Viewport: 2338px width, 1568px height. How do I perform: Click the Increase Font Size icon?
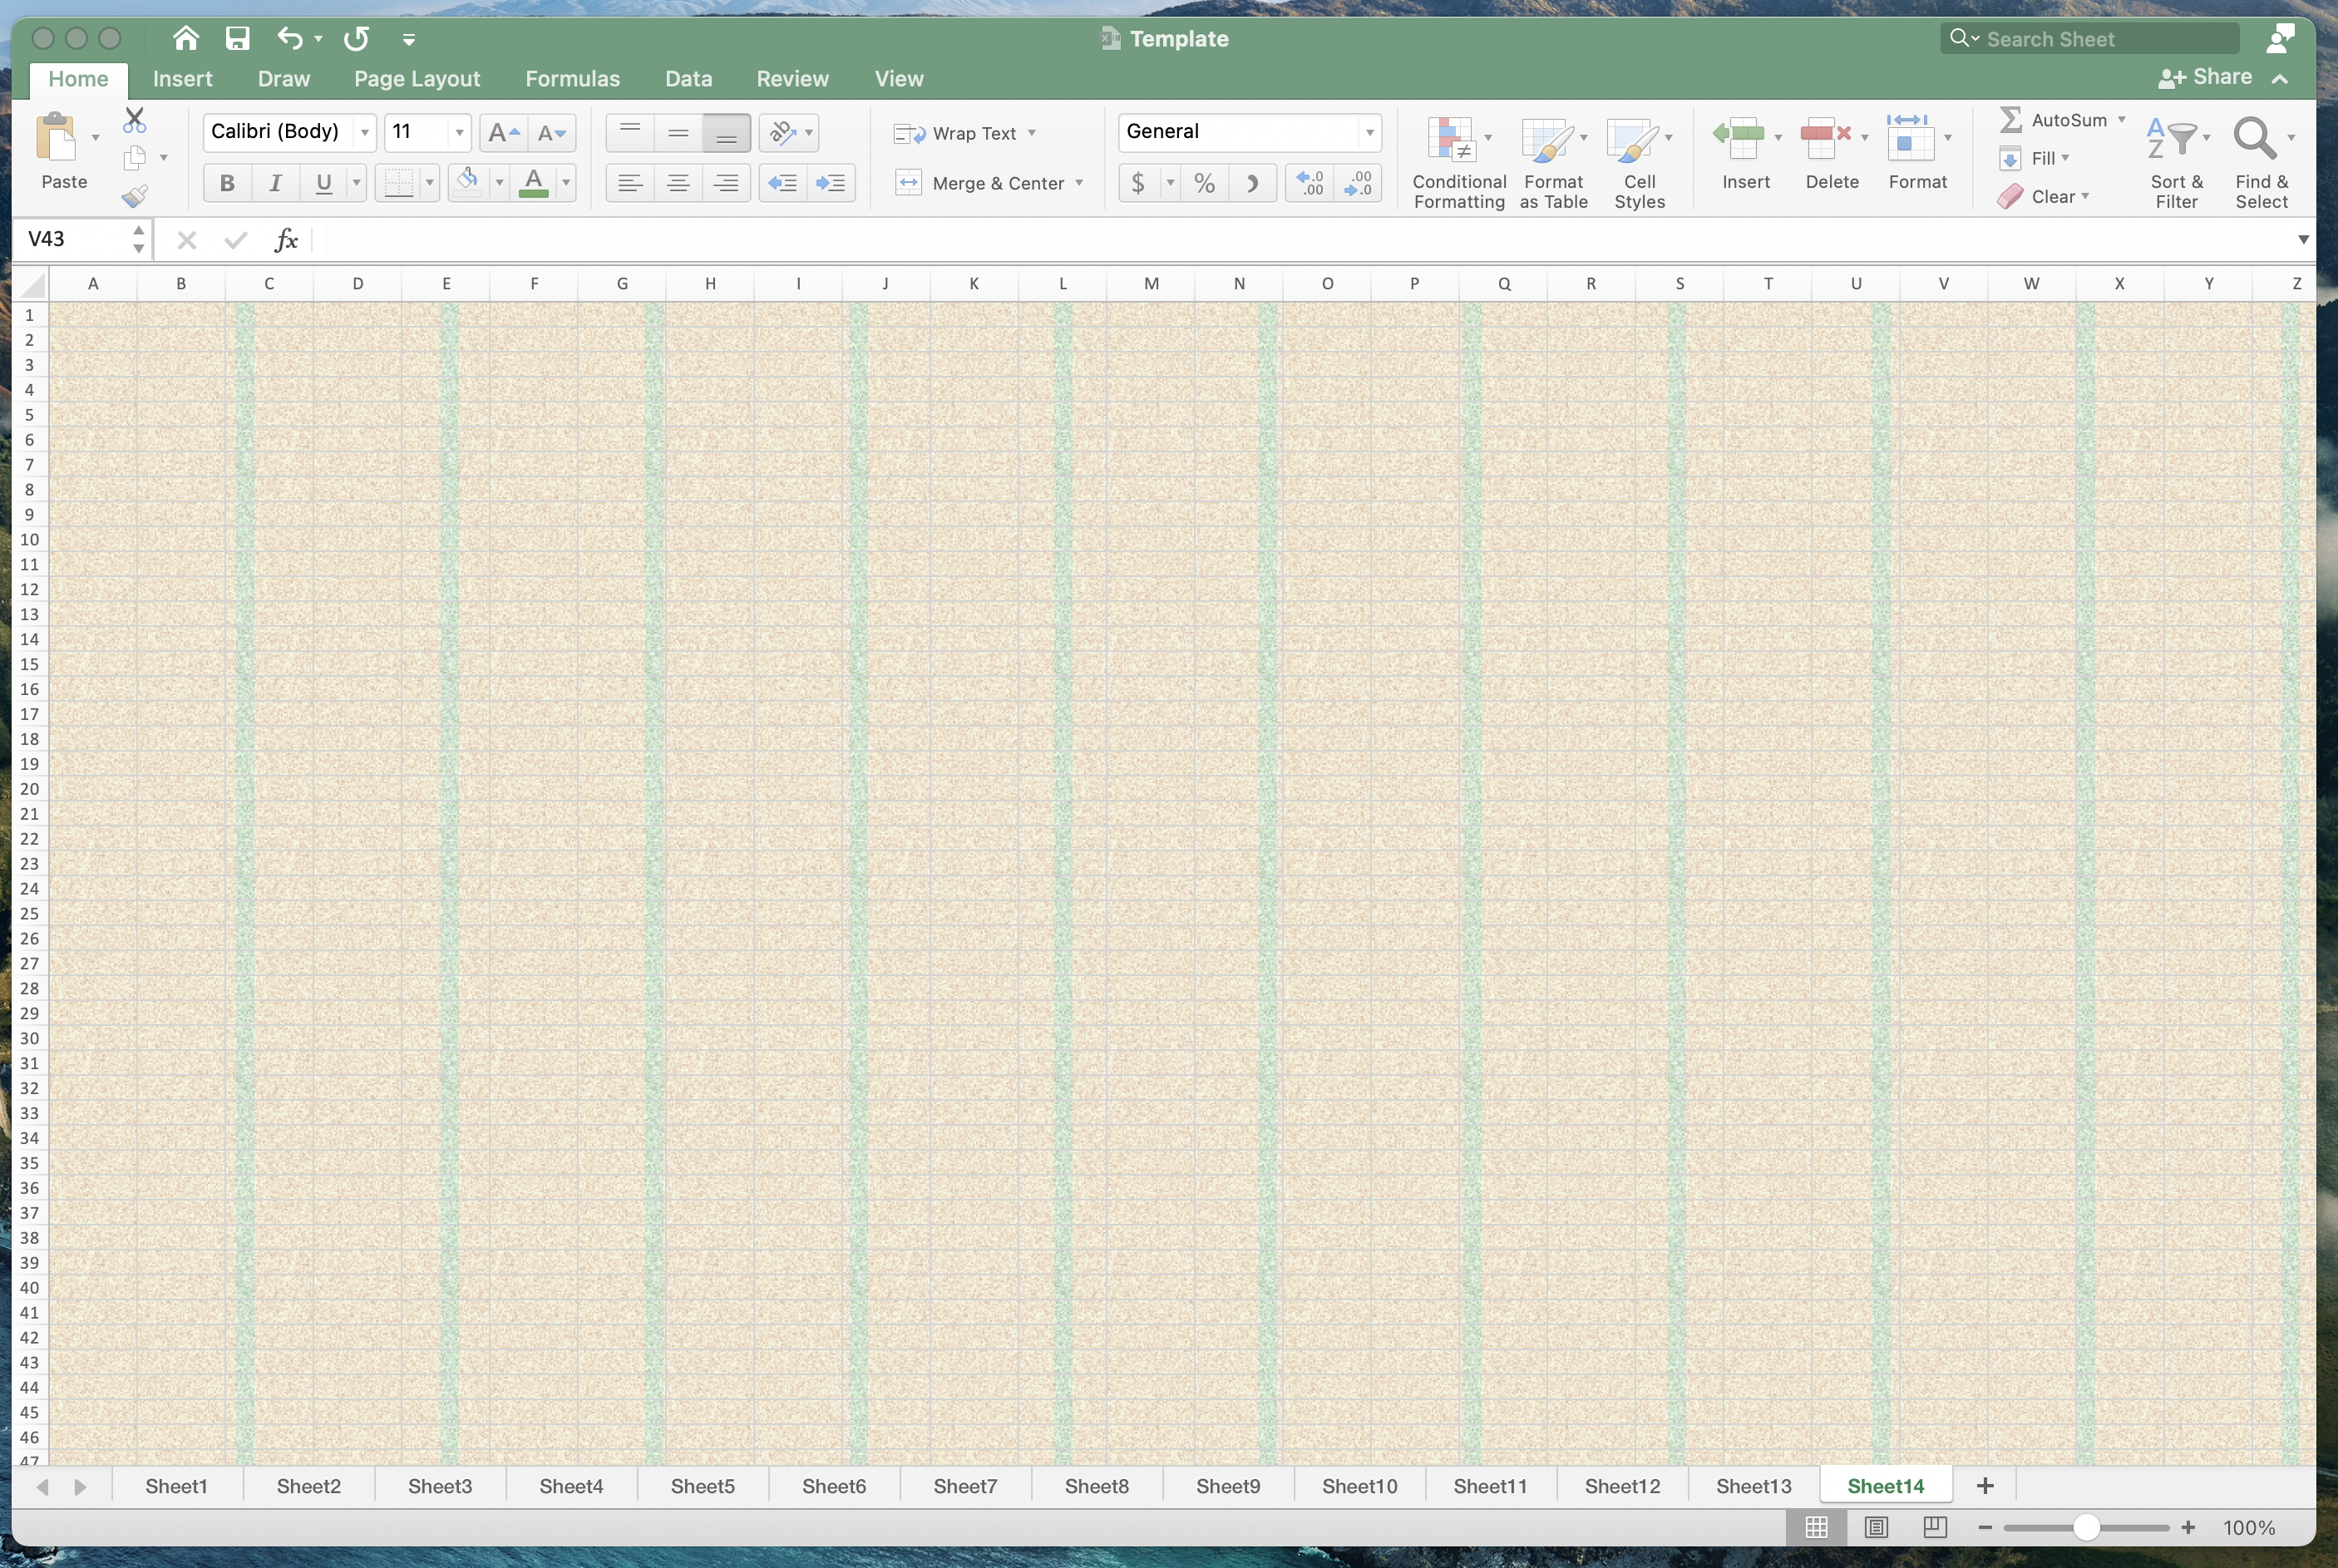[x=503, y=132]
